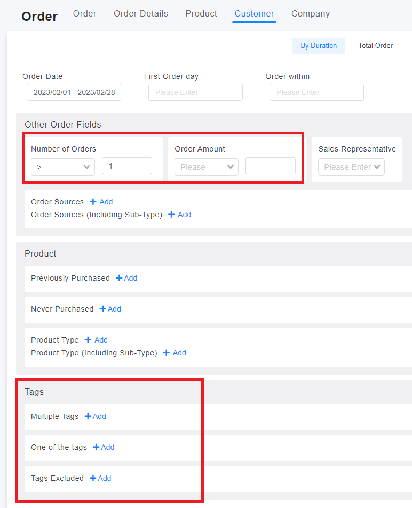This screenshot has width=412, height=508.
Task: Click the Order within input field
Action: 316,92
